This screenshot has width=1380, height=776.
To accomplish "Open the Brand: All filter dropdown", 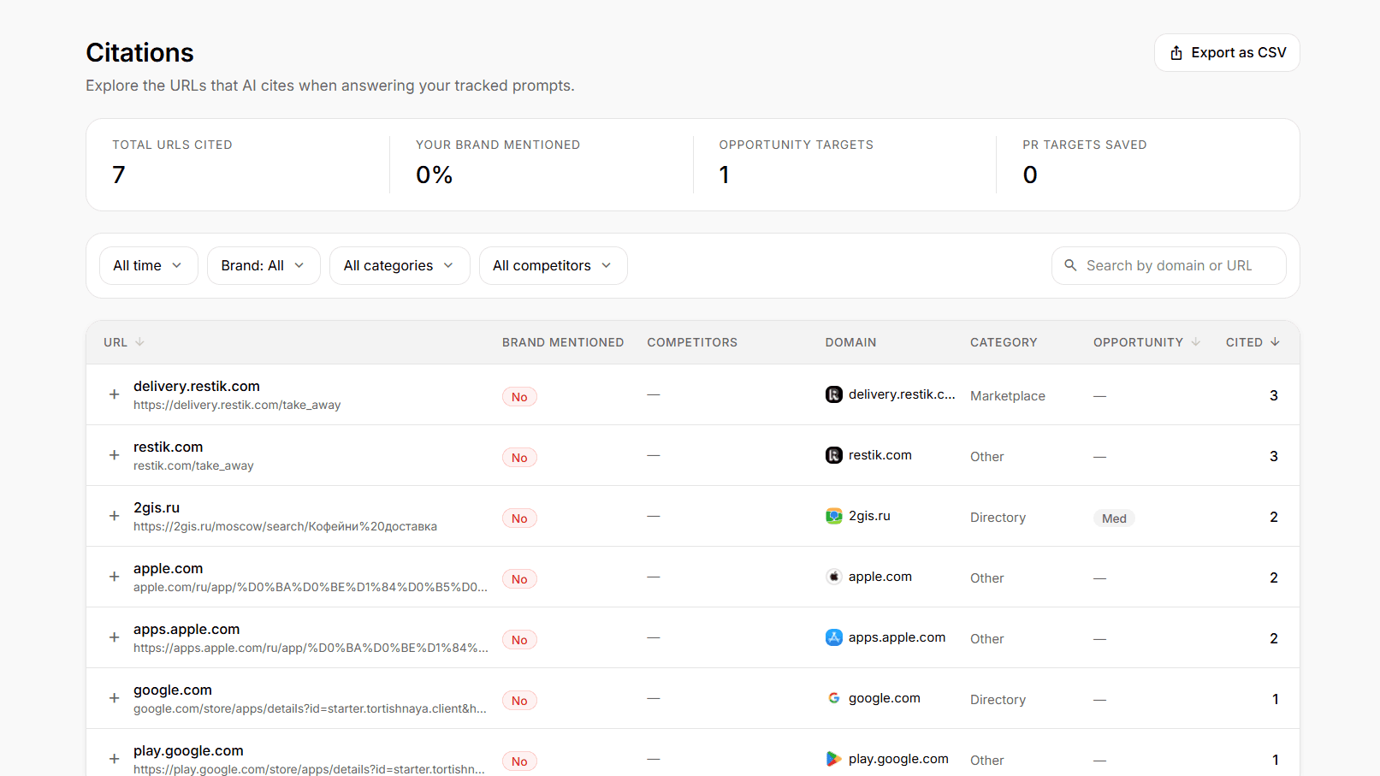I will (x=264, y=265).
